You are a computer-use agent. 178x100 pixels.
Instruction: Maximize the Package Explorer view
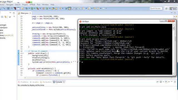tap(14, 13)
